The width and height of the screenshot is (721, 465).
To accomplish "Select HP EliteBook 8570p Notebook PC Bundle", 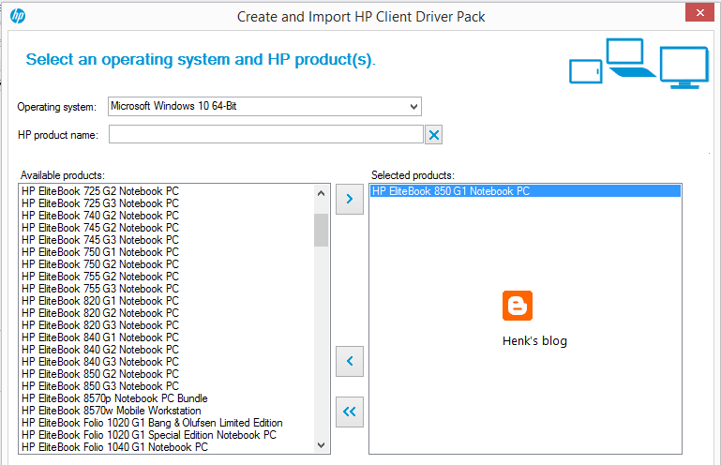I will [114, 398].
